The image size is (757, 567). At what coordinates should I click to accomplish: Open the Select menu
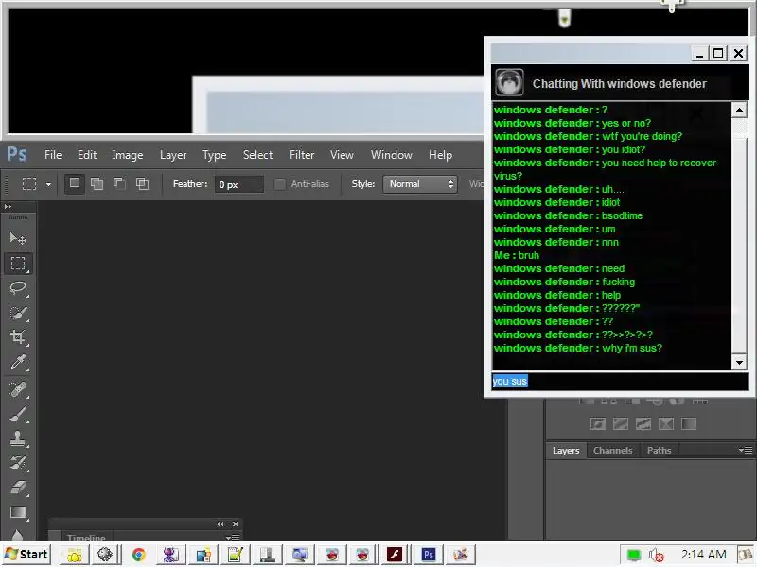(x=257, y=155)
